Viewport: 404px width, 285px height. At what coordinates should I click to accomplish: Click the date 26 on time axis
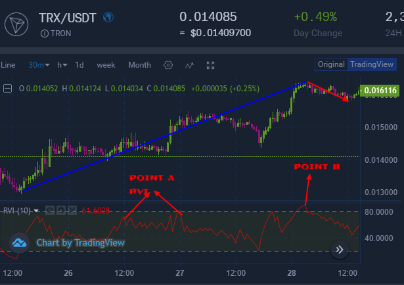click(68, 273)
